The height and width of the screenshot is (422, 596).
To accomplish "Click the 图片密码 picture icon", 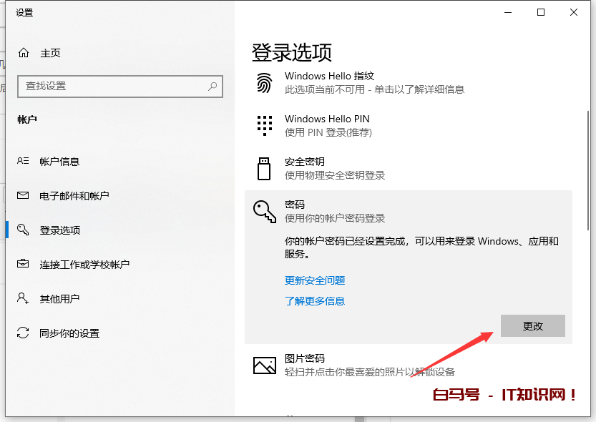I will pyautogui.click(x=265, y=365).
